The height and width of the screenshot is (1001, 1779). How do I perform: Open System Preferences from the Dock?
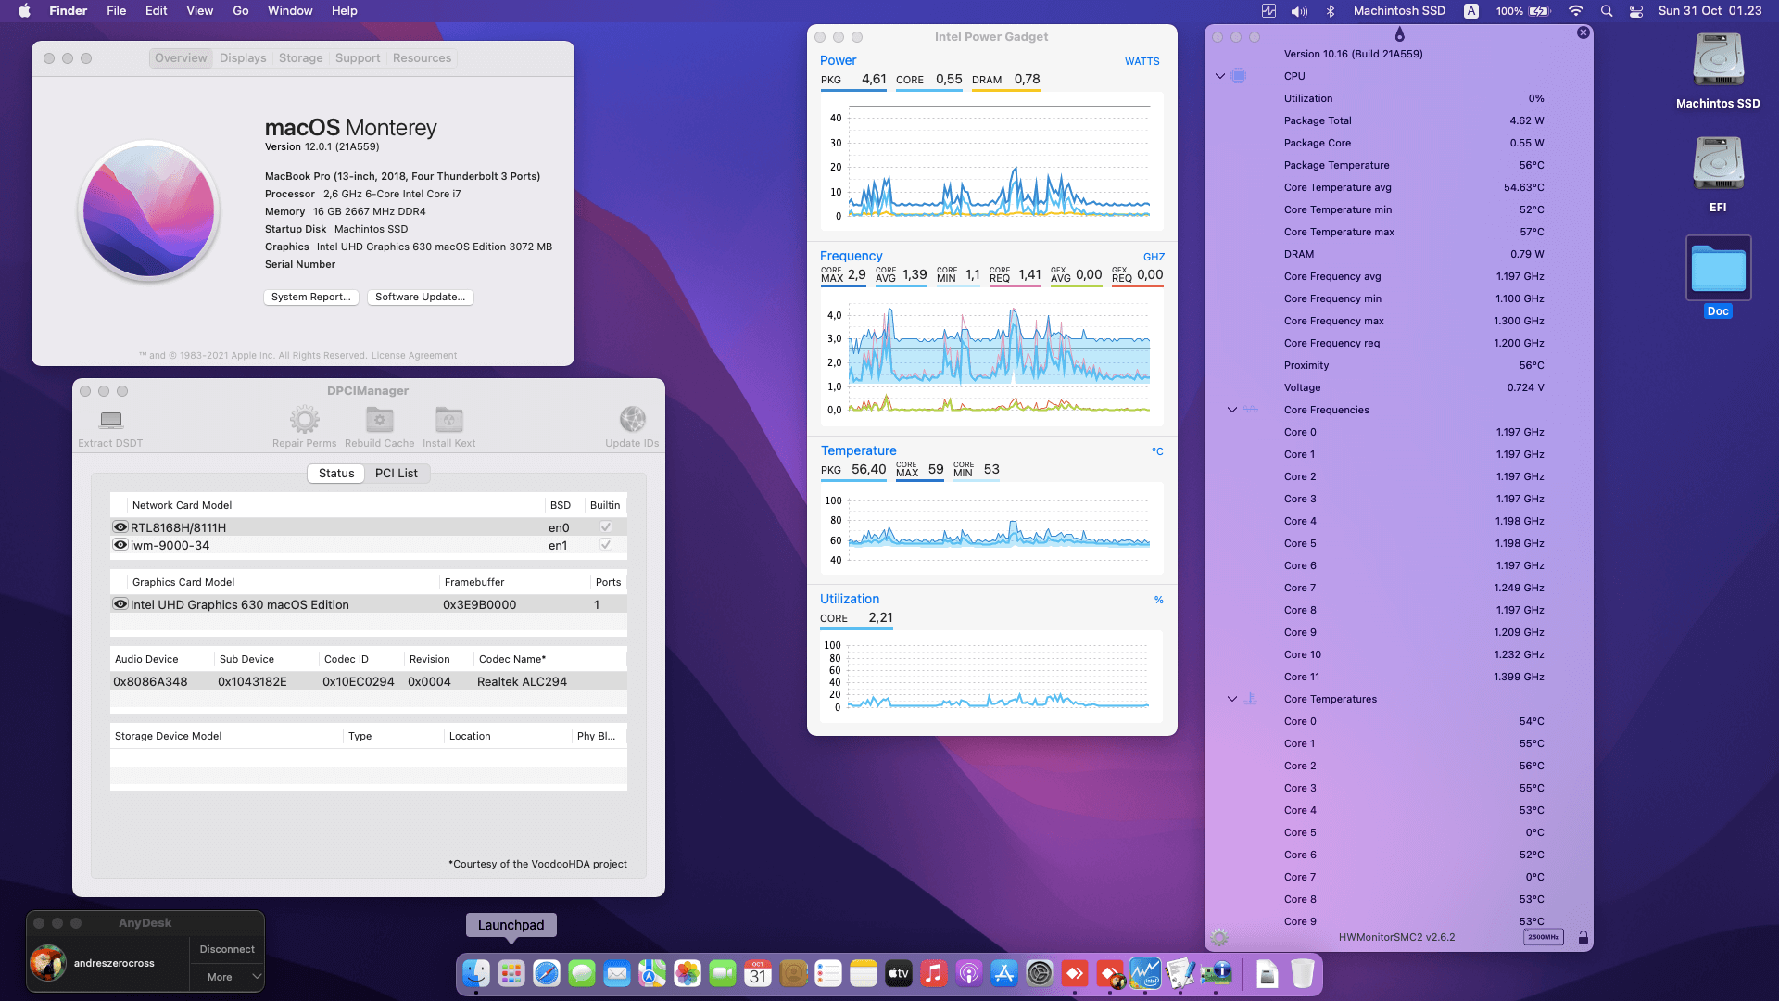(x=1040, y=973)
